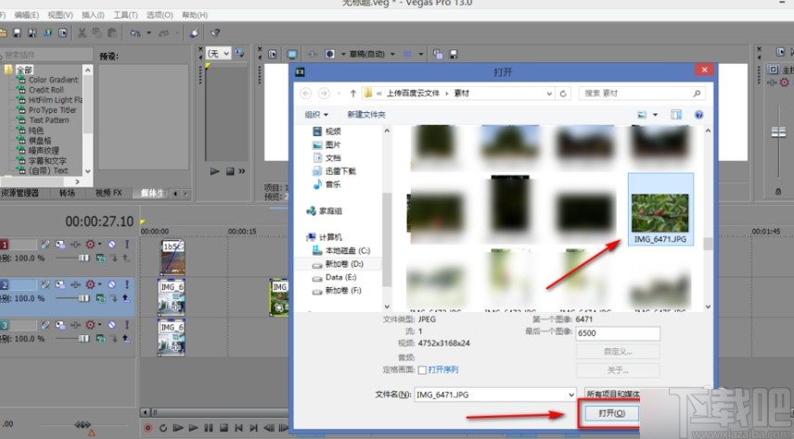Click the Cut scissors icon in the toolbar

pos(82,33)
